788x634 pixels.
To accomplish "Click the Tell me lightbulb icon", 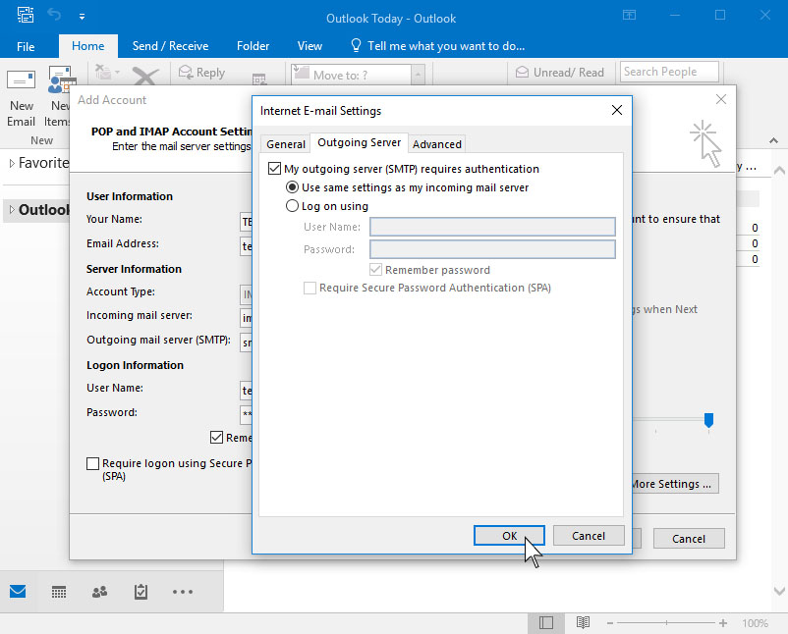I will pyautogui.click(x=356, y=46).
